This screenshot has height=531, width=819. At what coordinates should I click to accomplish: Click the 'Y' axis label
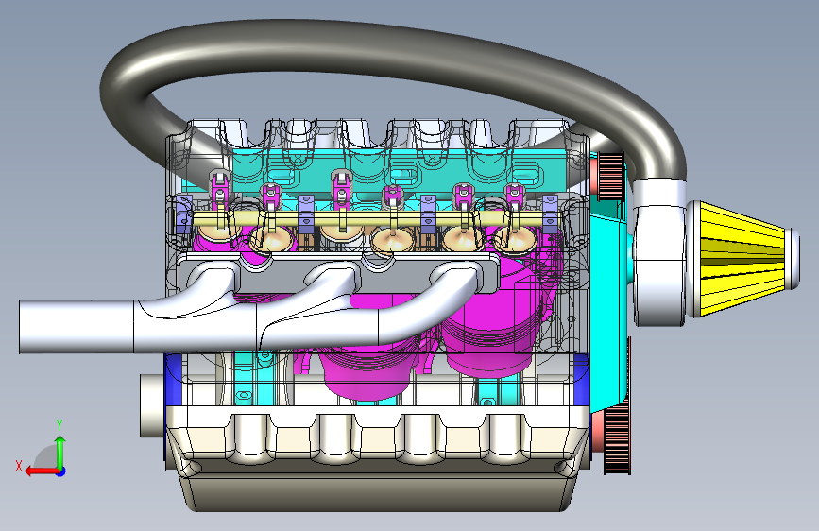(x=60, y=425)
